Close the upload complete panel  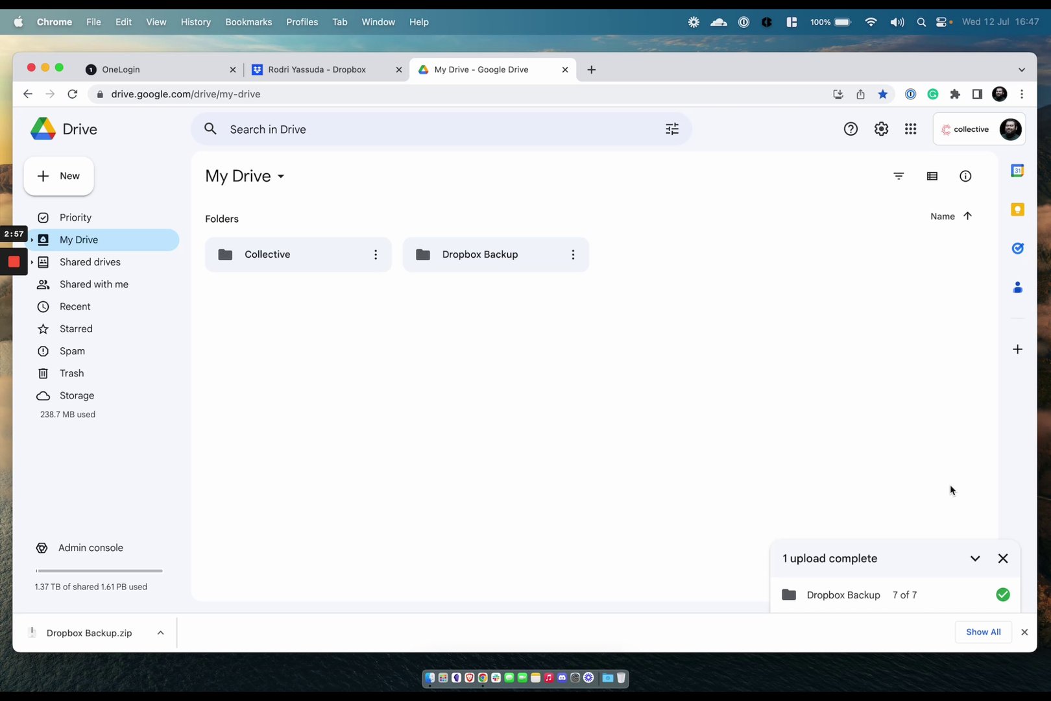pyautogui.click(x=1003, y=558)
